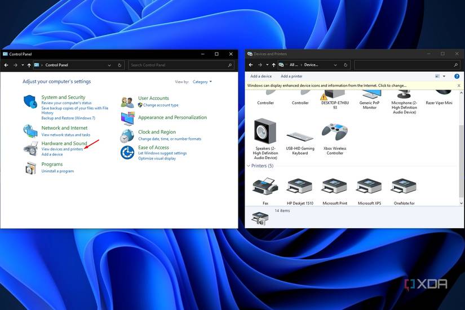Click Backup and Restore (Windows 7) link

pos(68,118)
